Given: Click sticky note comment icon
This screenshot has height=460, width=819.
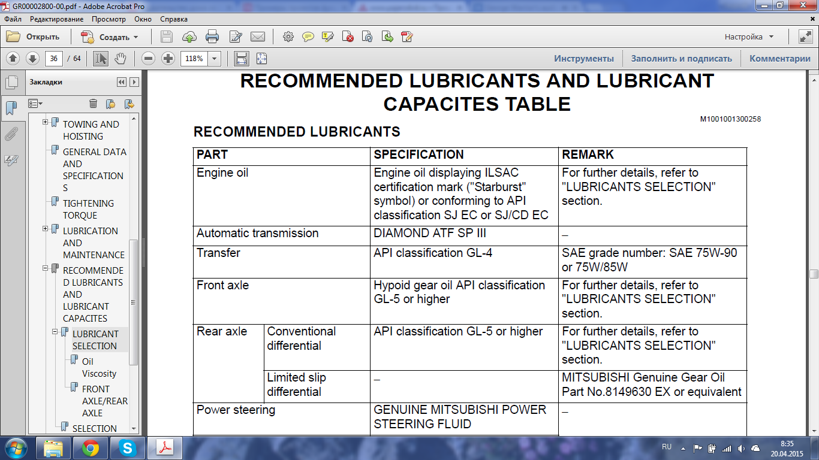Looking at the screenshot, I should click(x=308, y=37).
